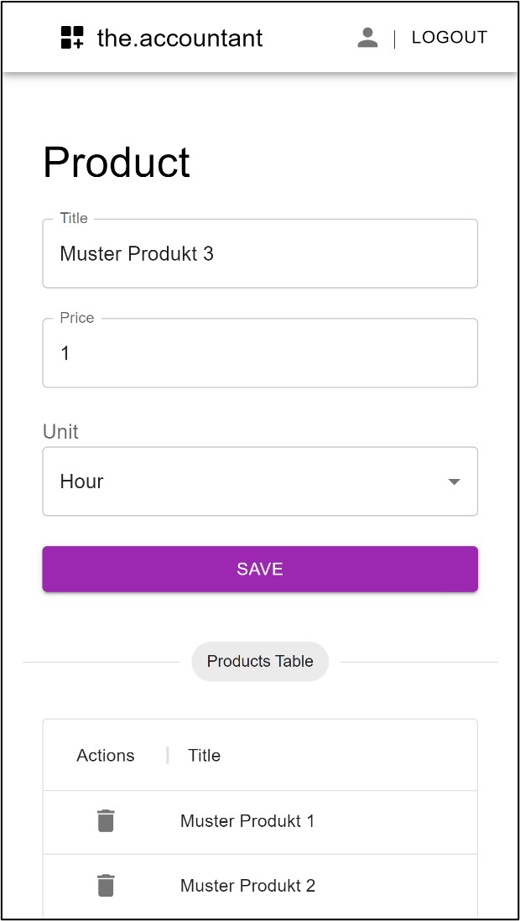The height and width of the screenshot is (921, 520).
Task: Click the the.accountant brand text
Action: pos(179,39)
